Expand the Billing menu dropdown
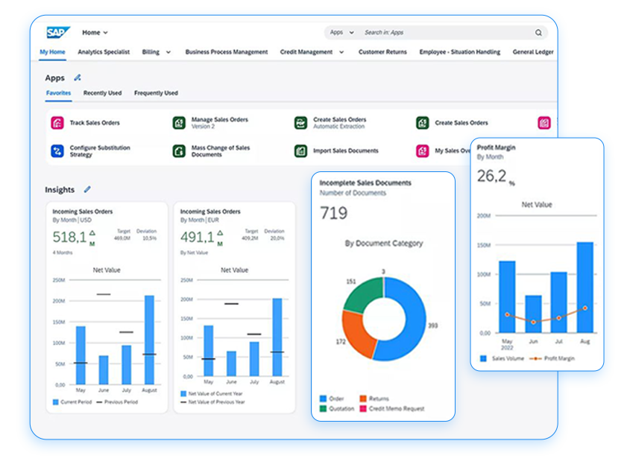This screenshot has width=627, height=476. pos(168,53)
